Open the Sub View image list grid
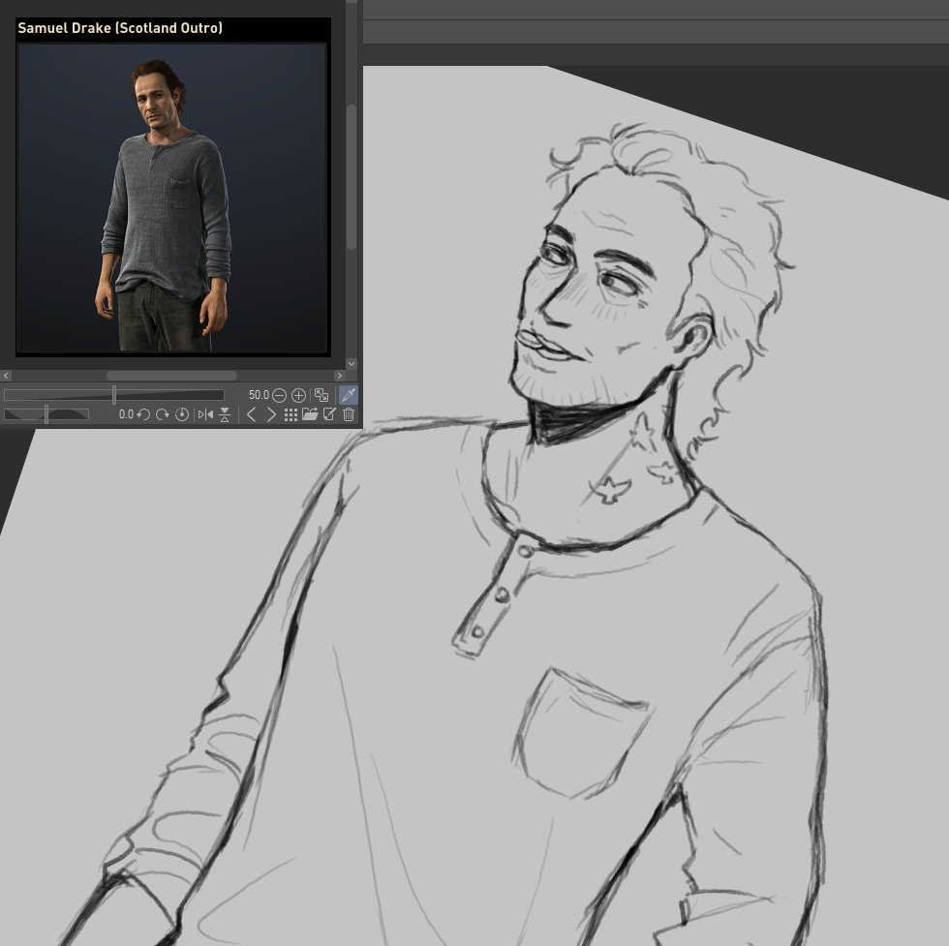Image resolution: width=949 pixels, height=946 pixels. click(x=291, y=414)
